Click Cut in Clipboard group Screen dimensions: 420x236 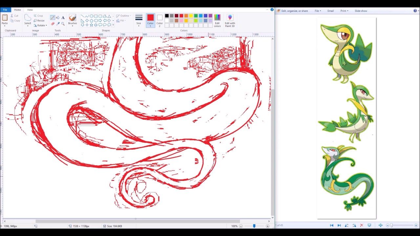pyautogui.click(x=14, y=16)
